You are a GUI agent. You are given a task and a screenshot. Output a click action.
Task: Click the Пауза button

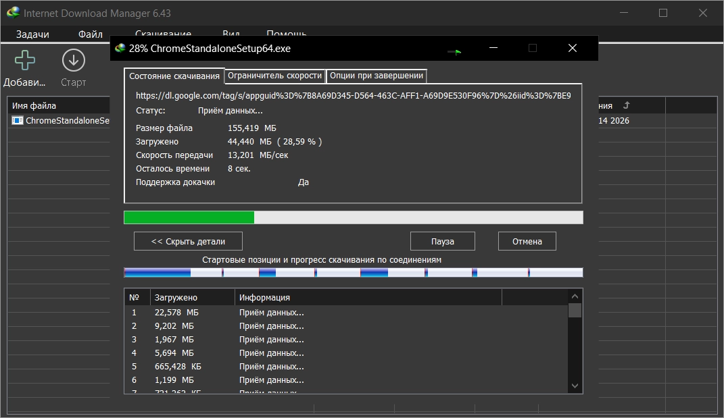point(442,241)
